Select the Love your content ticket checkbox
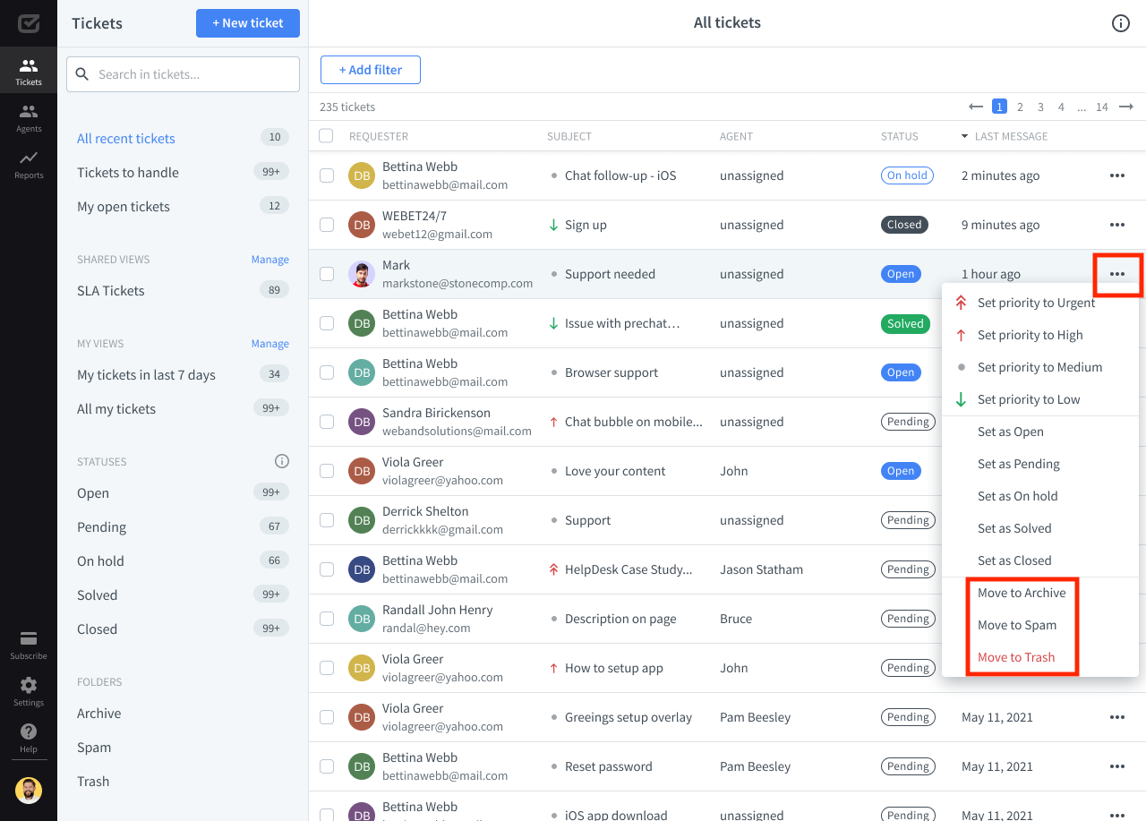 tap(327, 471)
